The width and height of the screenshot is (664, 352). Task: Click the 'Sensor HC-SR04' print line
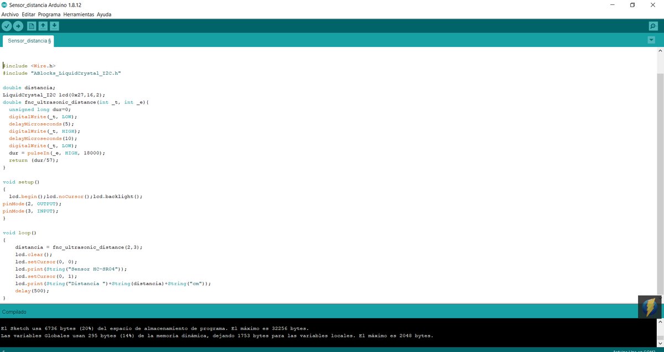(x=71, y=269)
